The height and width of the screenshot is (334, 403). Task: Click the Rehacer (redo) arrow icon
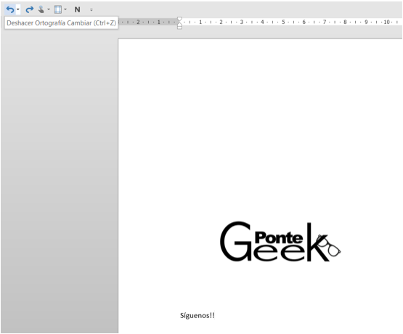point(29,9)
